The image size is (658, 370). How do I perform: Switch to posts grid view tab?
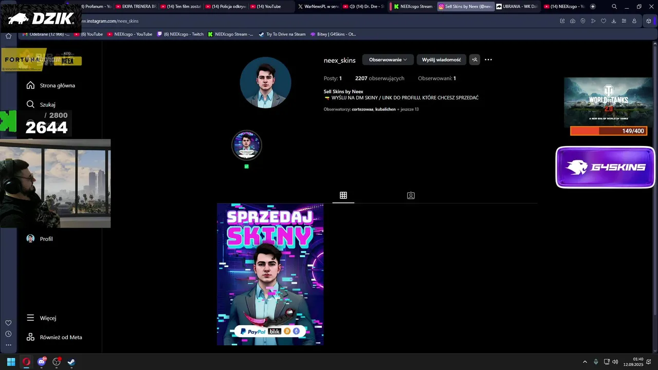[343, 195]
